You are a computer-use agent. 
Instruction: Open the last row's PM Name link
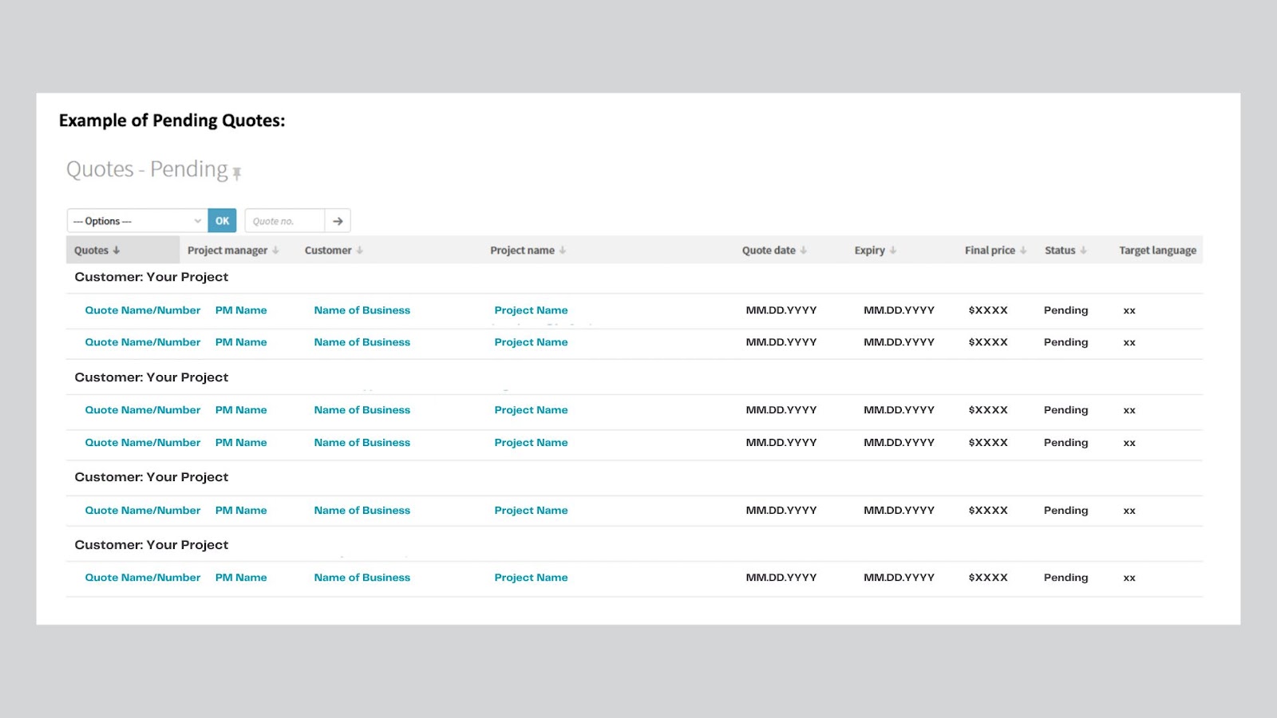point(241,578)
